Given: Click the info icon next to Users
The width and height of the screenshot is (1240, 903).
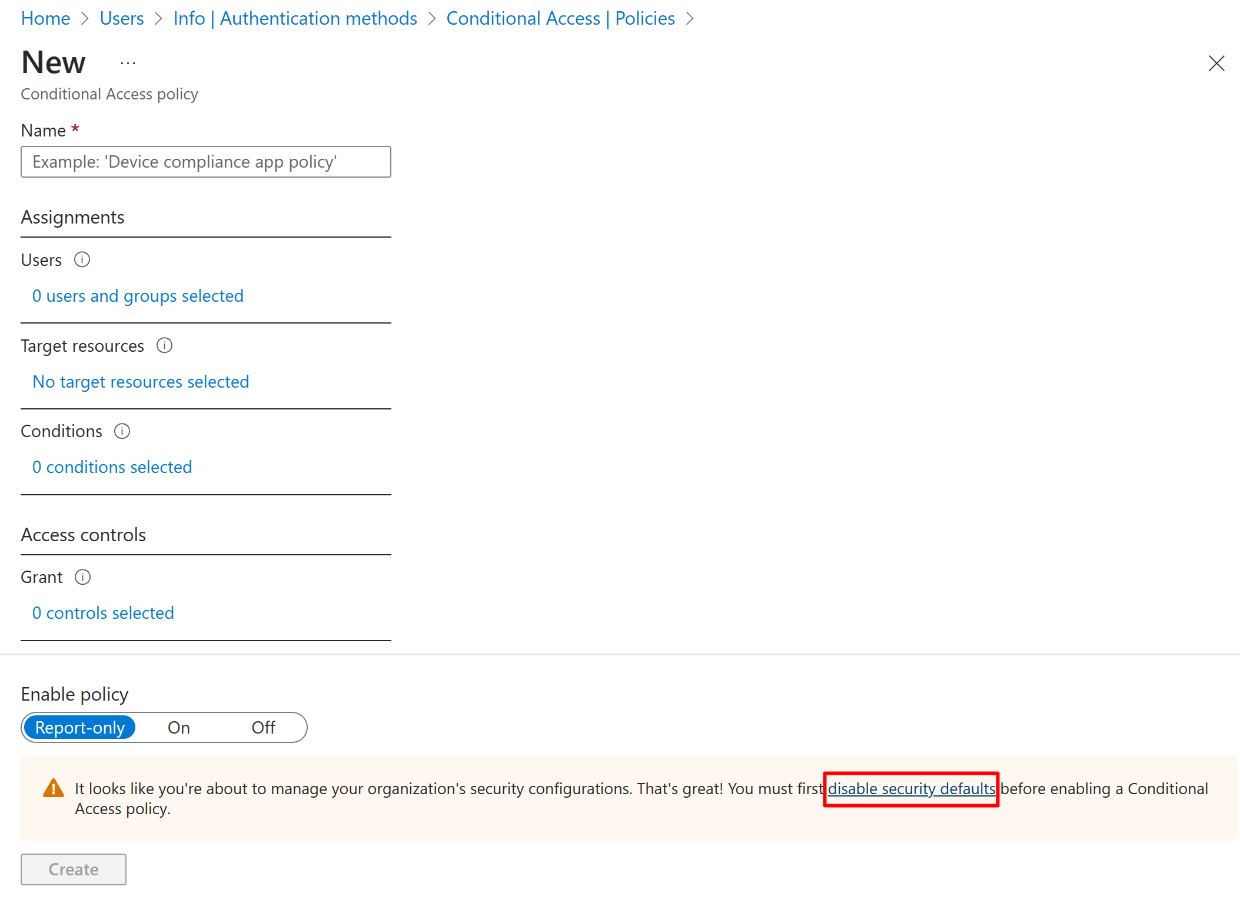Looking at the screenshot, I should coord(82,259).
